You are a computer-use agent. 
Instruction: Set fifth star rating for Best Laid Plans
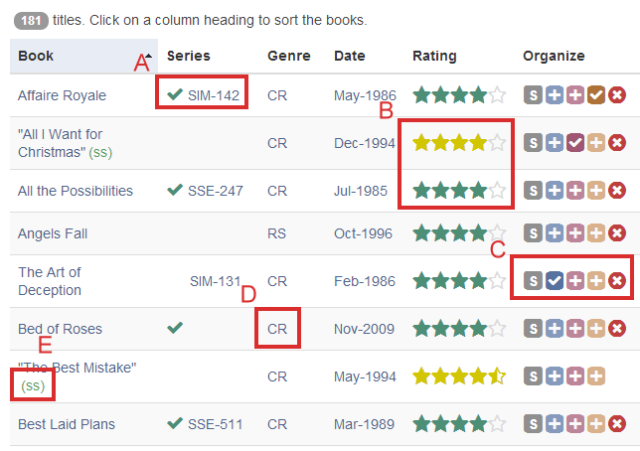point(497,424)
